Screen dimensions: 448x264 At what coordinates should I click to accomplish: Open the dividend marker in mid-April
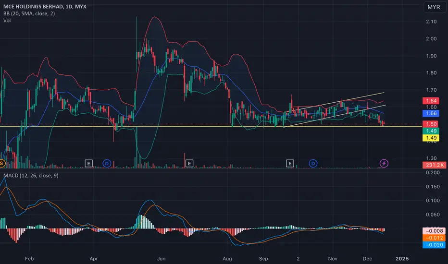point(107,164)
